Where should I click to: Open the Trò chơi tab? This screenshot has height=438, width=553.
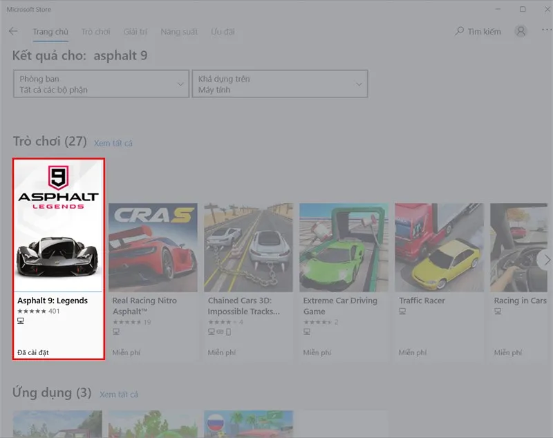click(95, 32)
